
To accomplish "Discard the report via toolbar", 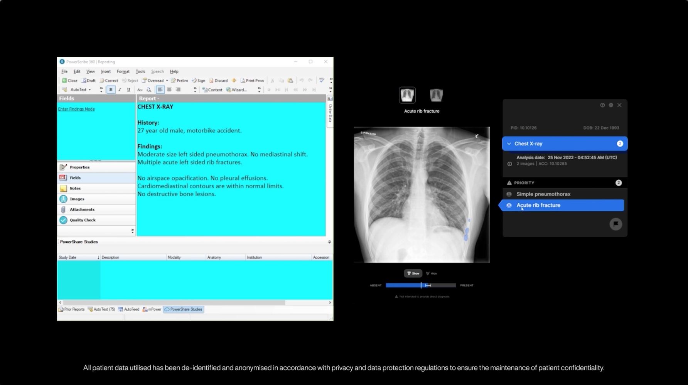I will 218,81.
